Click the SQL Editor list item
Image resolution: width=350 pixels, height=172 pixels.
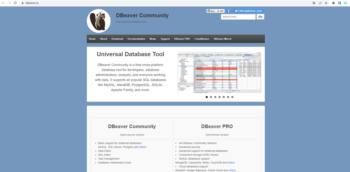(104, 155)
